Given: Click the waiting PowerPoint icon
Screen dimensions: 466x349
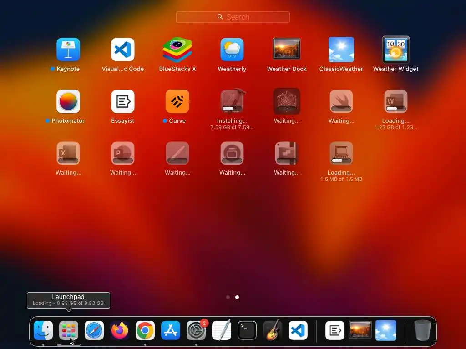Looking at the screenshot, I should [x=123, y=153].
